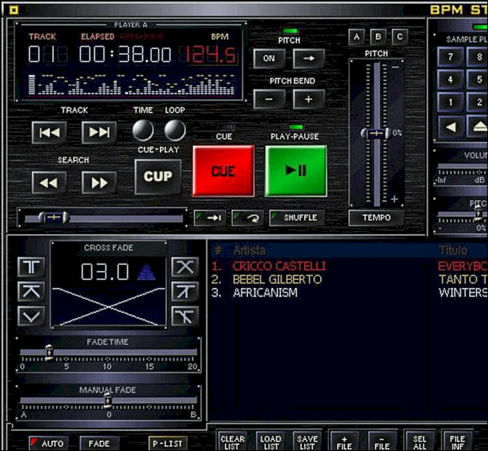Click the P-LIST button
Screen dimensions: 488x451
pyautogui.click(x=167, y=443)
